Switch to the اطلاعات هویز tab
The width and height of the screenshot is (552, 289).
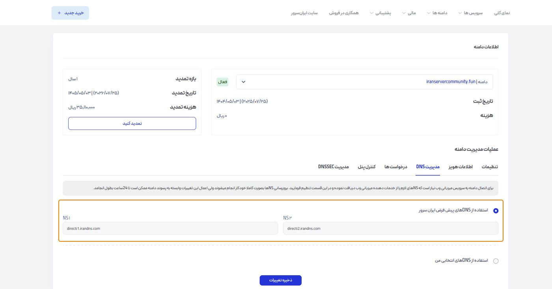coord(460,167)
